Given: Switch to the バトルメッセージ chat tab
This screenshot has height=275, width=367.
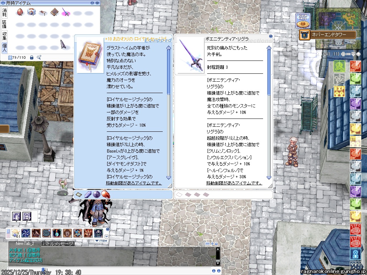Looking at the screenshot, I should (58, 244).
